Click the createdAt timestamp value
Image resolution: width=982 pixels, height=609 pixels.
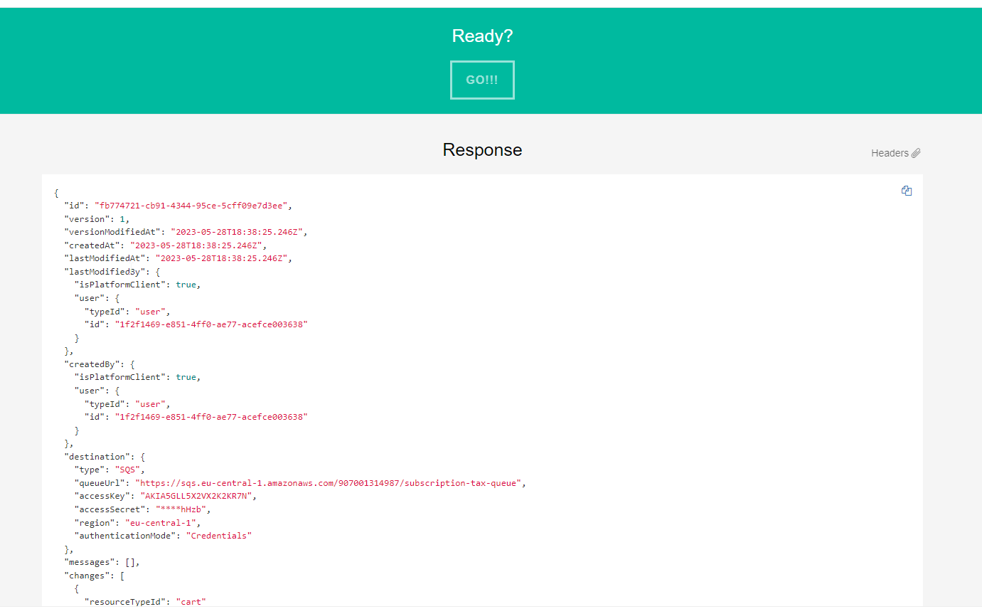(196, 245)
